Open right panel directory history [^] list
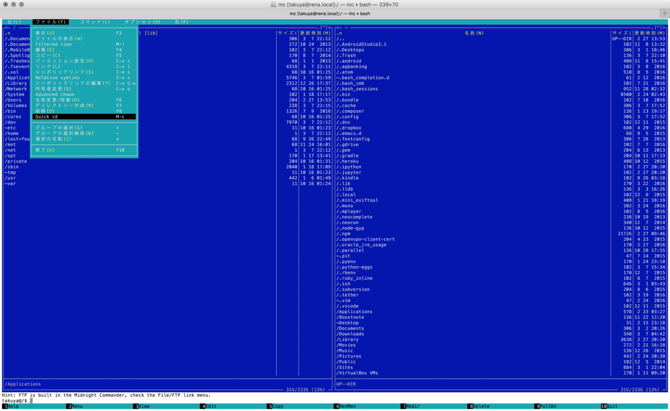This screenshot has width=670, height=411. (659, 27)
